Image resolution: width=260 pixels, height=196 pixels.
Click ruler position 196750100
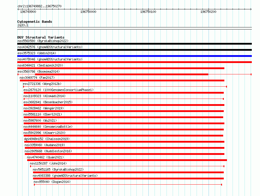[148, 12]
